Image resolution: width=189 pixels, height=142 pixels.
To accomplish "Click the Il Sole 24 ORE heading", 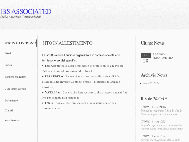I will tap(154, 99).
